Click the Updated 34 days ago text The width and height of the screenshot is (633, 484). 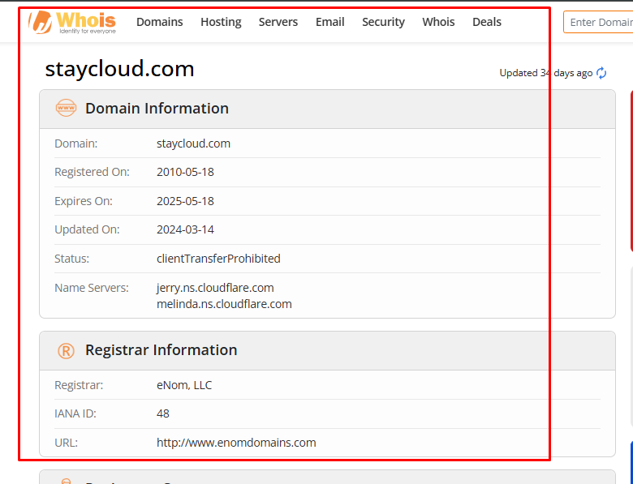point(546,73)
